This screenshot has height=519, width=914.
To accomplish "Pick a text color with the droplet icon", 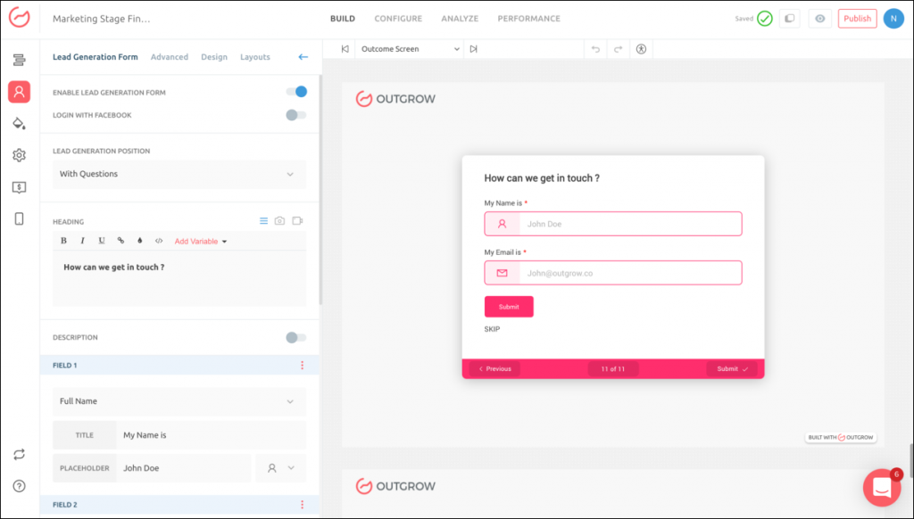I will [139, 240].
